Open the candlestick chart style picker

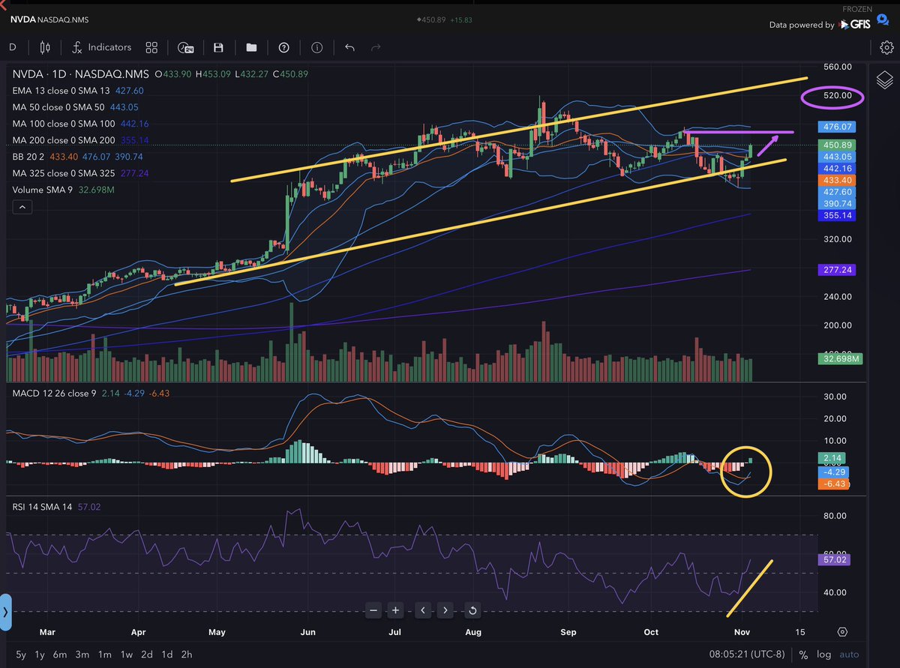44,47
